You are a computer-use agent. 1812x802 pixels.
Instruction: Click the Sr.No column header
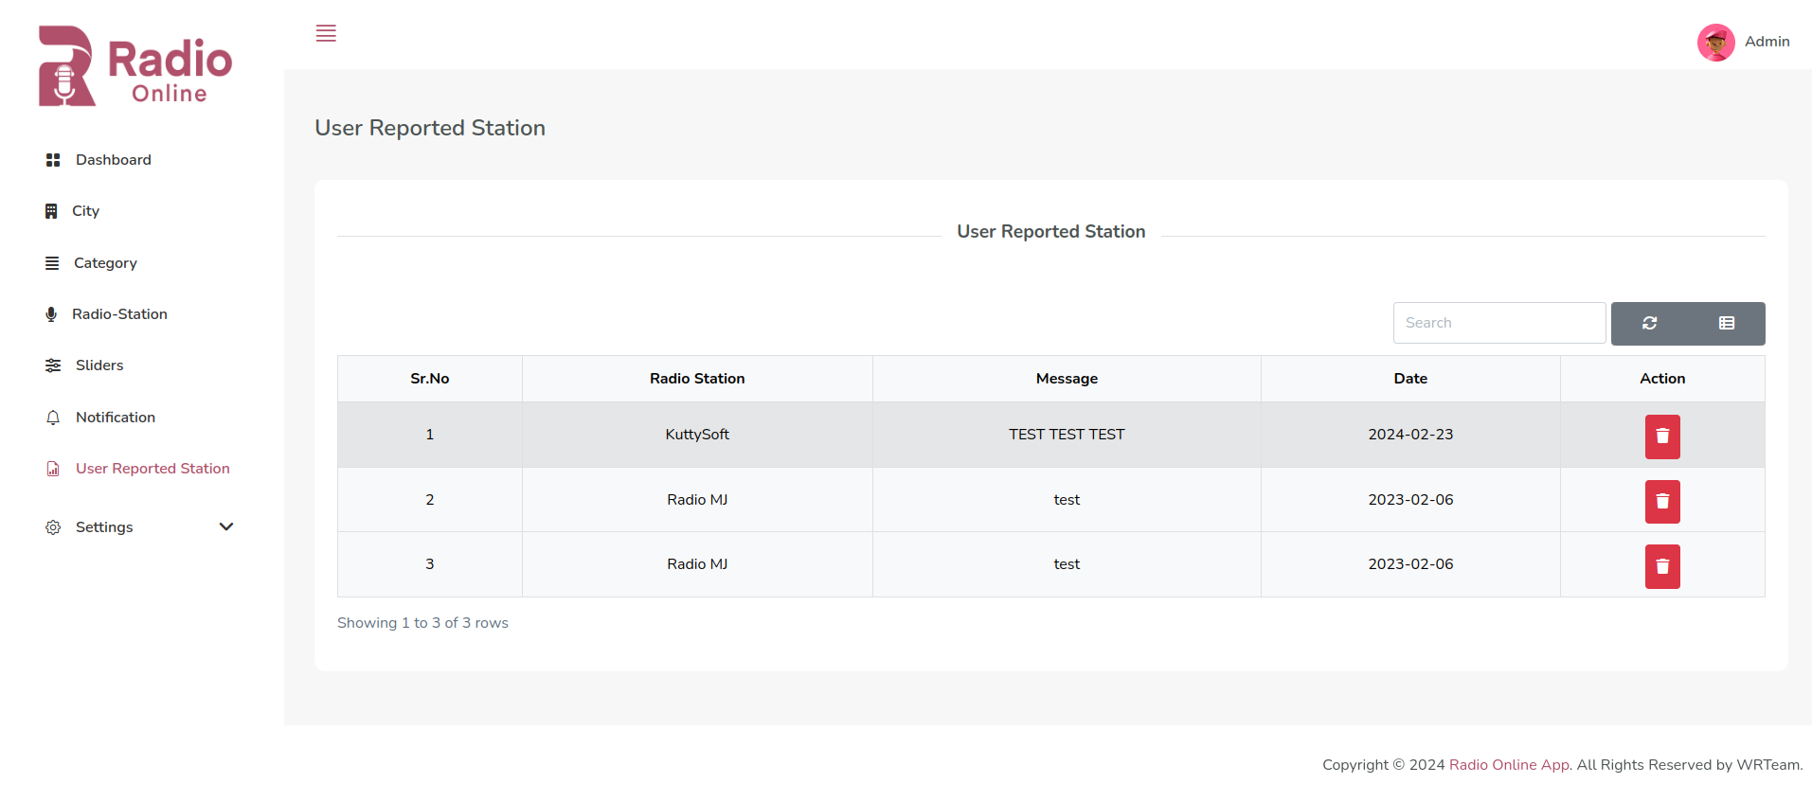(430, 379)
